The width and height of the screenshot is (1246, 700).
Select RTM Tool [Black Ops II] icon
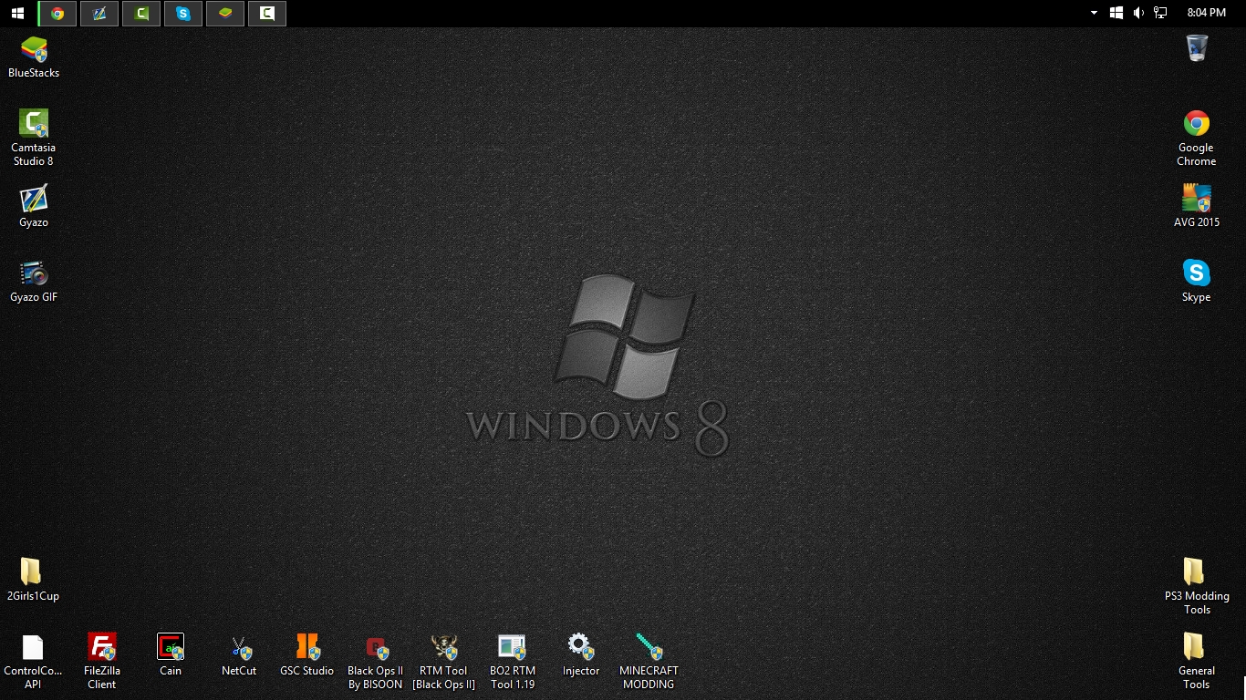pos(444,661)
